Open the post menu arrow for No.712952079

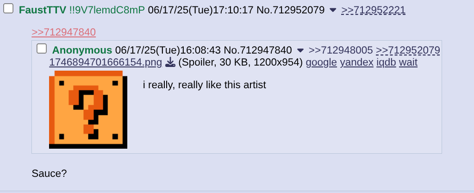(x=333, y=10)
